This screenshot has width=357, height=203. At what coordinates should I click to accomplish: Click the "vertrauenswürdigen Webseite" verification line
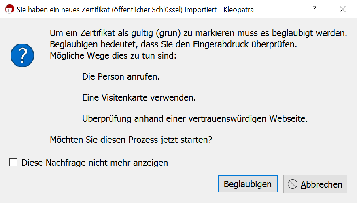click(195, 119)
